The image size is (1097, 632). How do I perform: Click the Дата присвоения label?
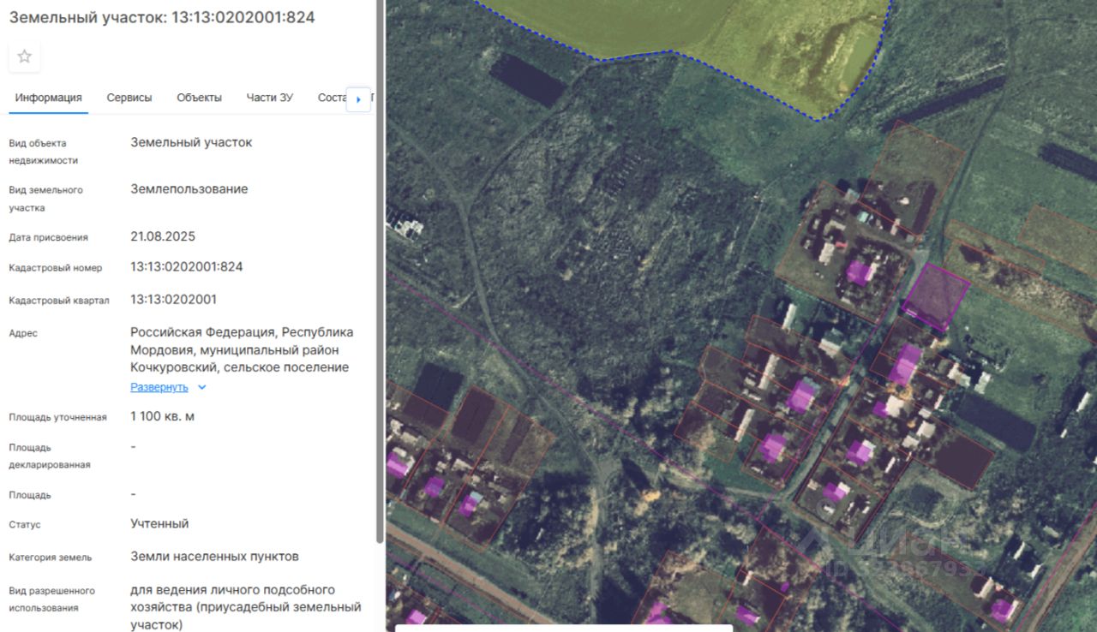tap(49, 237)
